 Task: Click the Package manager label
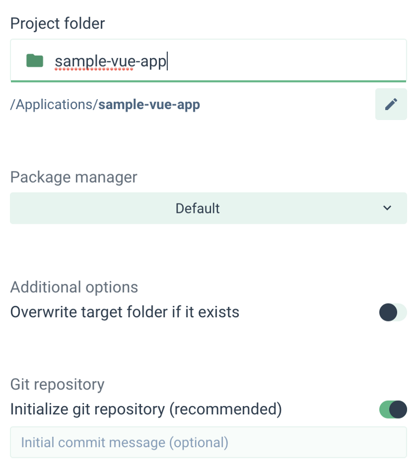tap(74, 177)
